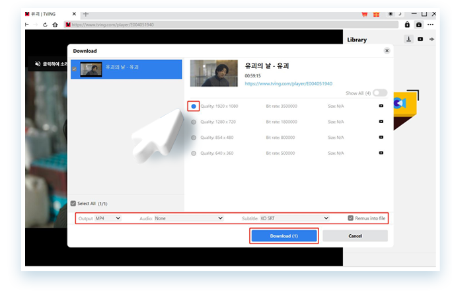
Task: Switch to dark theme moon icon
Action: (x=400, y=14)
